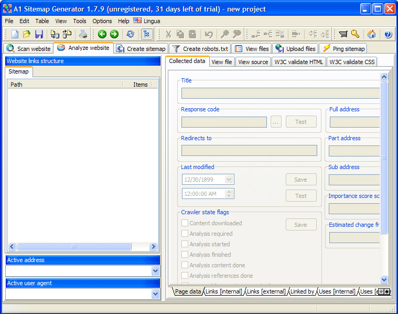Open the Active user agent dropdown
Screen dimensions: 398x314
pyautogui.click(x=155, y=294)
